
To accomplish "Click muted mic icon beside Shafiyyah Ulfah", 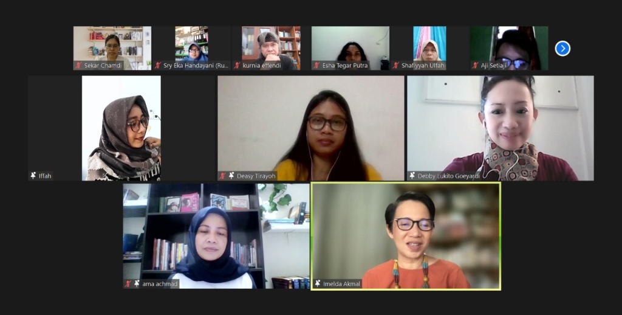I will coord(396,66).
